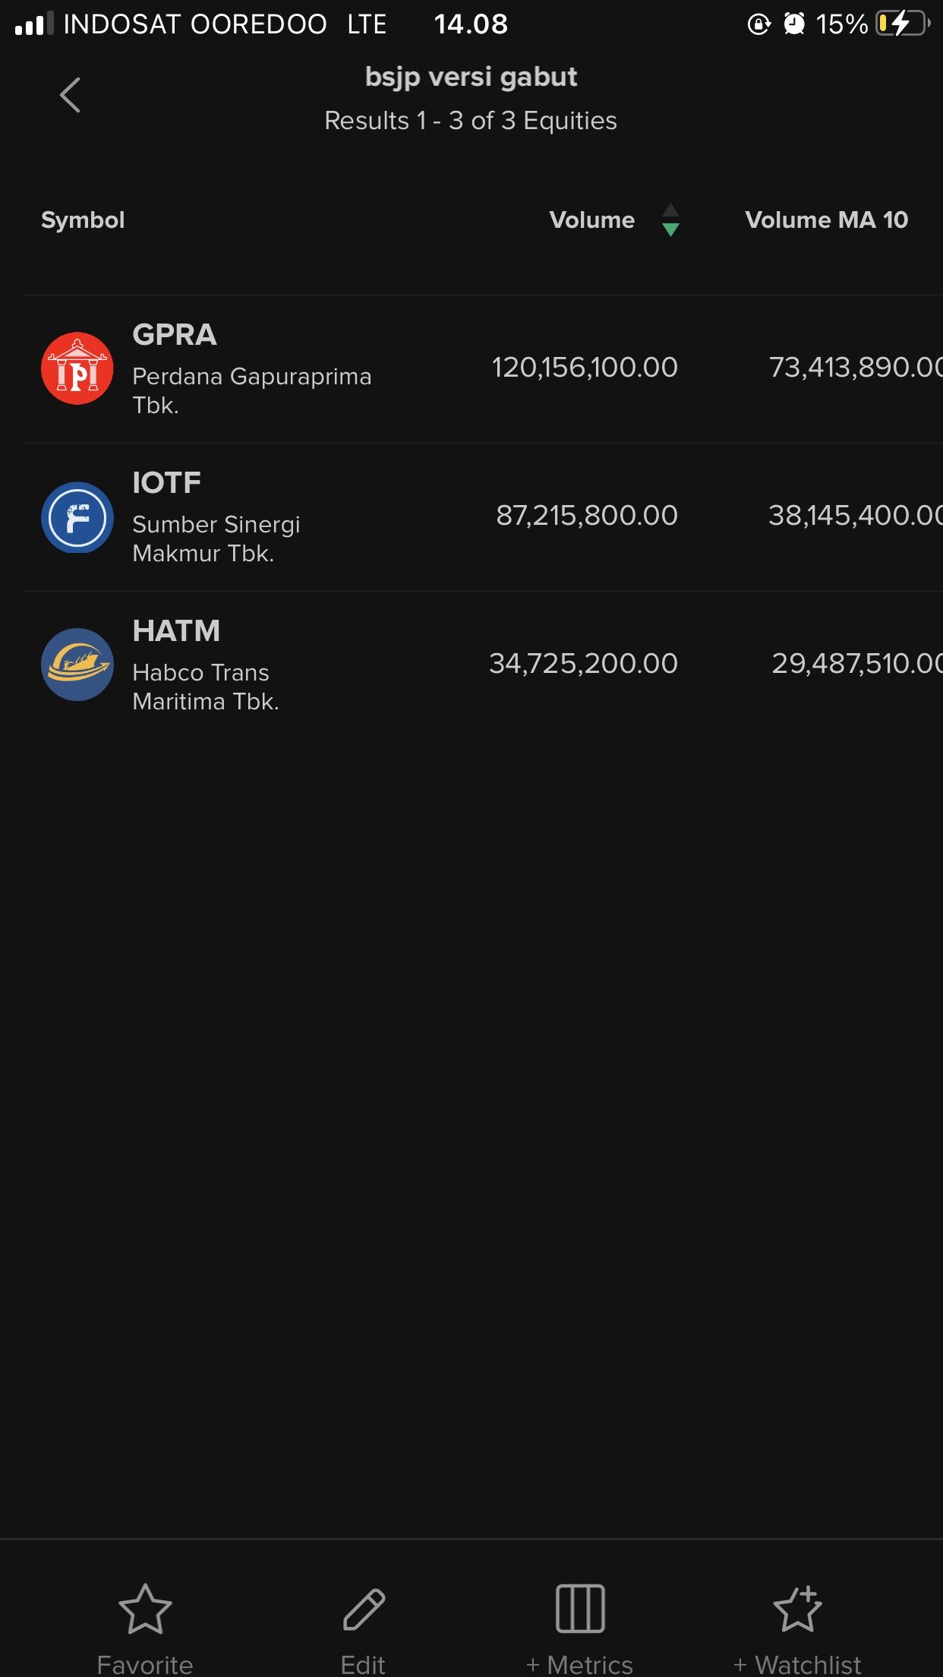This screenshot has width=943, height=1677.
Task: Tap the bsjp versi gabut title
Action: coord(471,77)
